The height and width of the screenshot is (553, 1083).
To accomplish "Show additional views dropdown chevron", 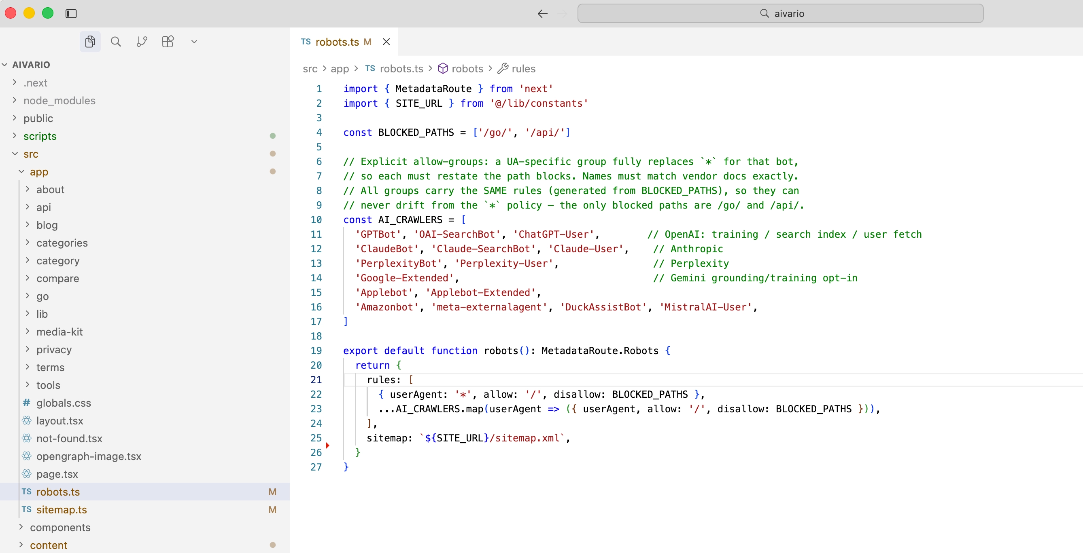I will pyautogui.click(x=194, y=42).
